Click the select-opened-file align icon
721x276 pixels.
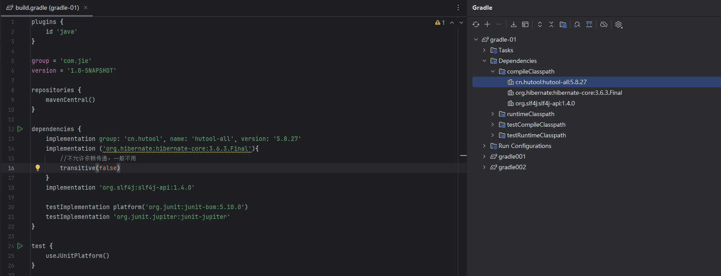tap(589, 24)
